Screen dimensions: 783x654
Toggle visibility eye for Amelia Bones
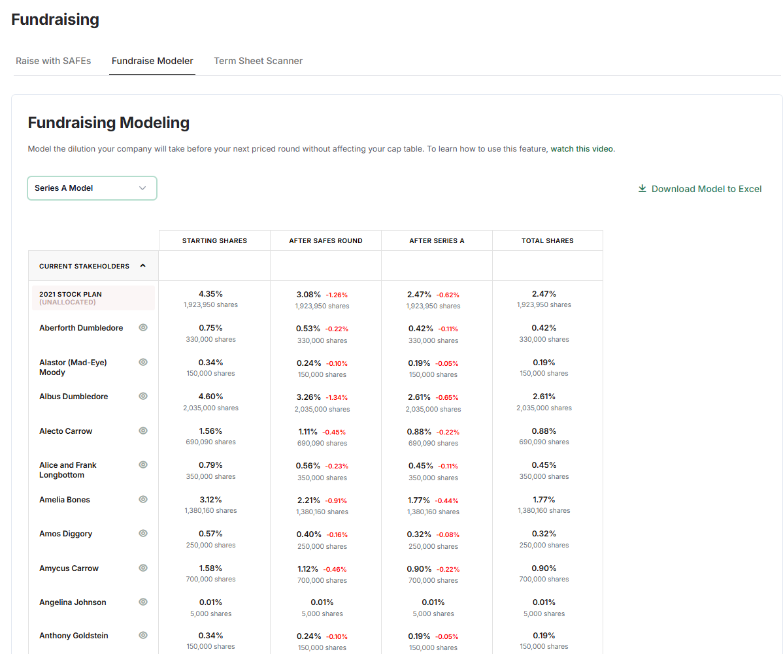point(143,499)
